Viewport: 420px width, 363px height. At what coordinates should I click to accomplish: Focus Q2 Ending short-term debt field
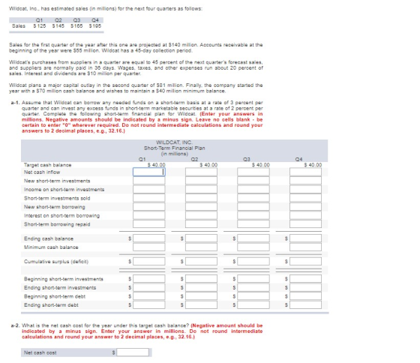click(x=201, y=304)
